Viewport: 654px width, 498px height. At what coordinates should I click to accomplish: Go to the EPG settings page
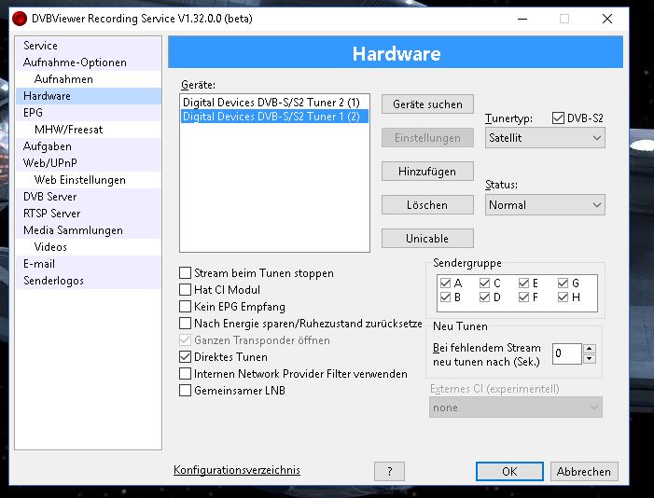(x=89, y=113)
